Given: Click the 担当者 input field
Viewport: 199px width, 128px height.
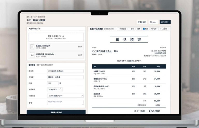Looking at the screenshot, I should [x=65, y=77].
